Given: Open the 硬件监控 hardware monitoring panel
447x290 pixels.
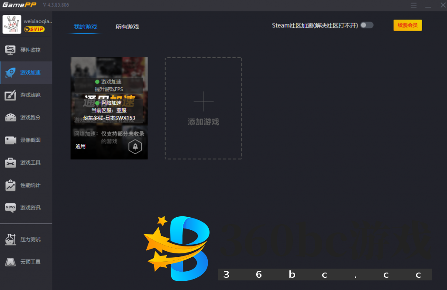Looking at the screenshot, I should coord(26,50).
